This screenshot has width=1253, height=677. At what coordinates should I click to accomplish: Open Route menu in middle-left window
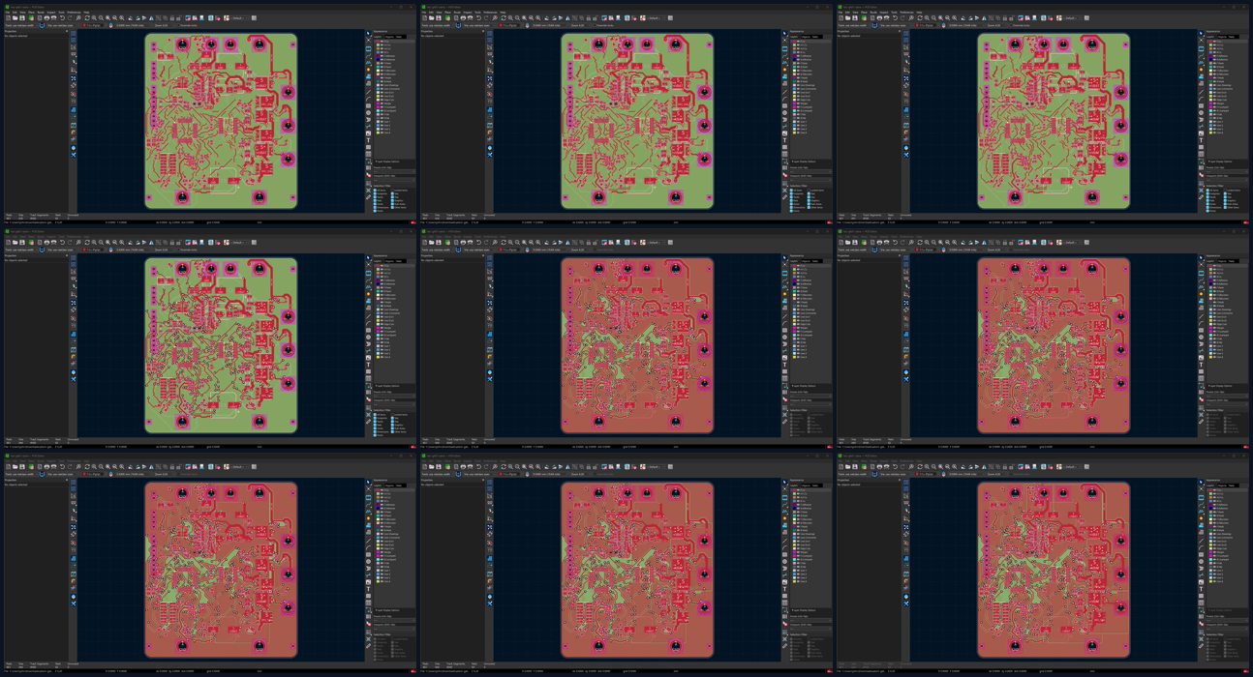click(x=41, y=236)
